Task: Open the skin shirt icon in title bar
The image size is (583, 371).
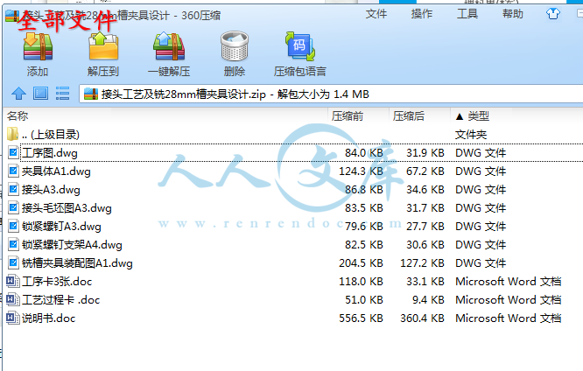Action: (553, 14)
